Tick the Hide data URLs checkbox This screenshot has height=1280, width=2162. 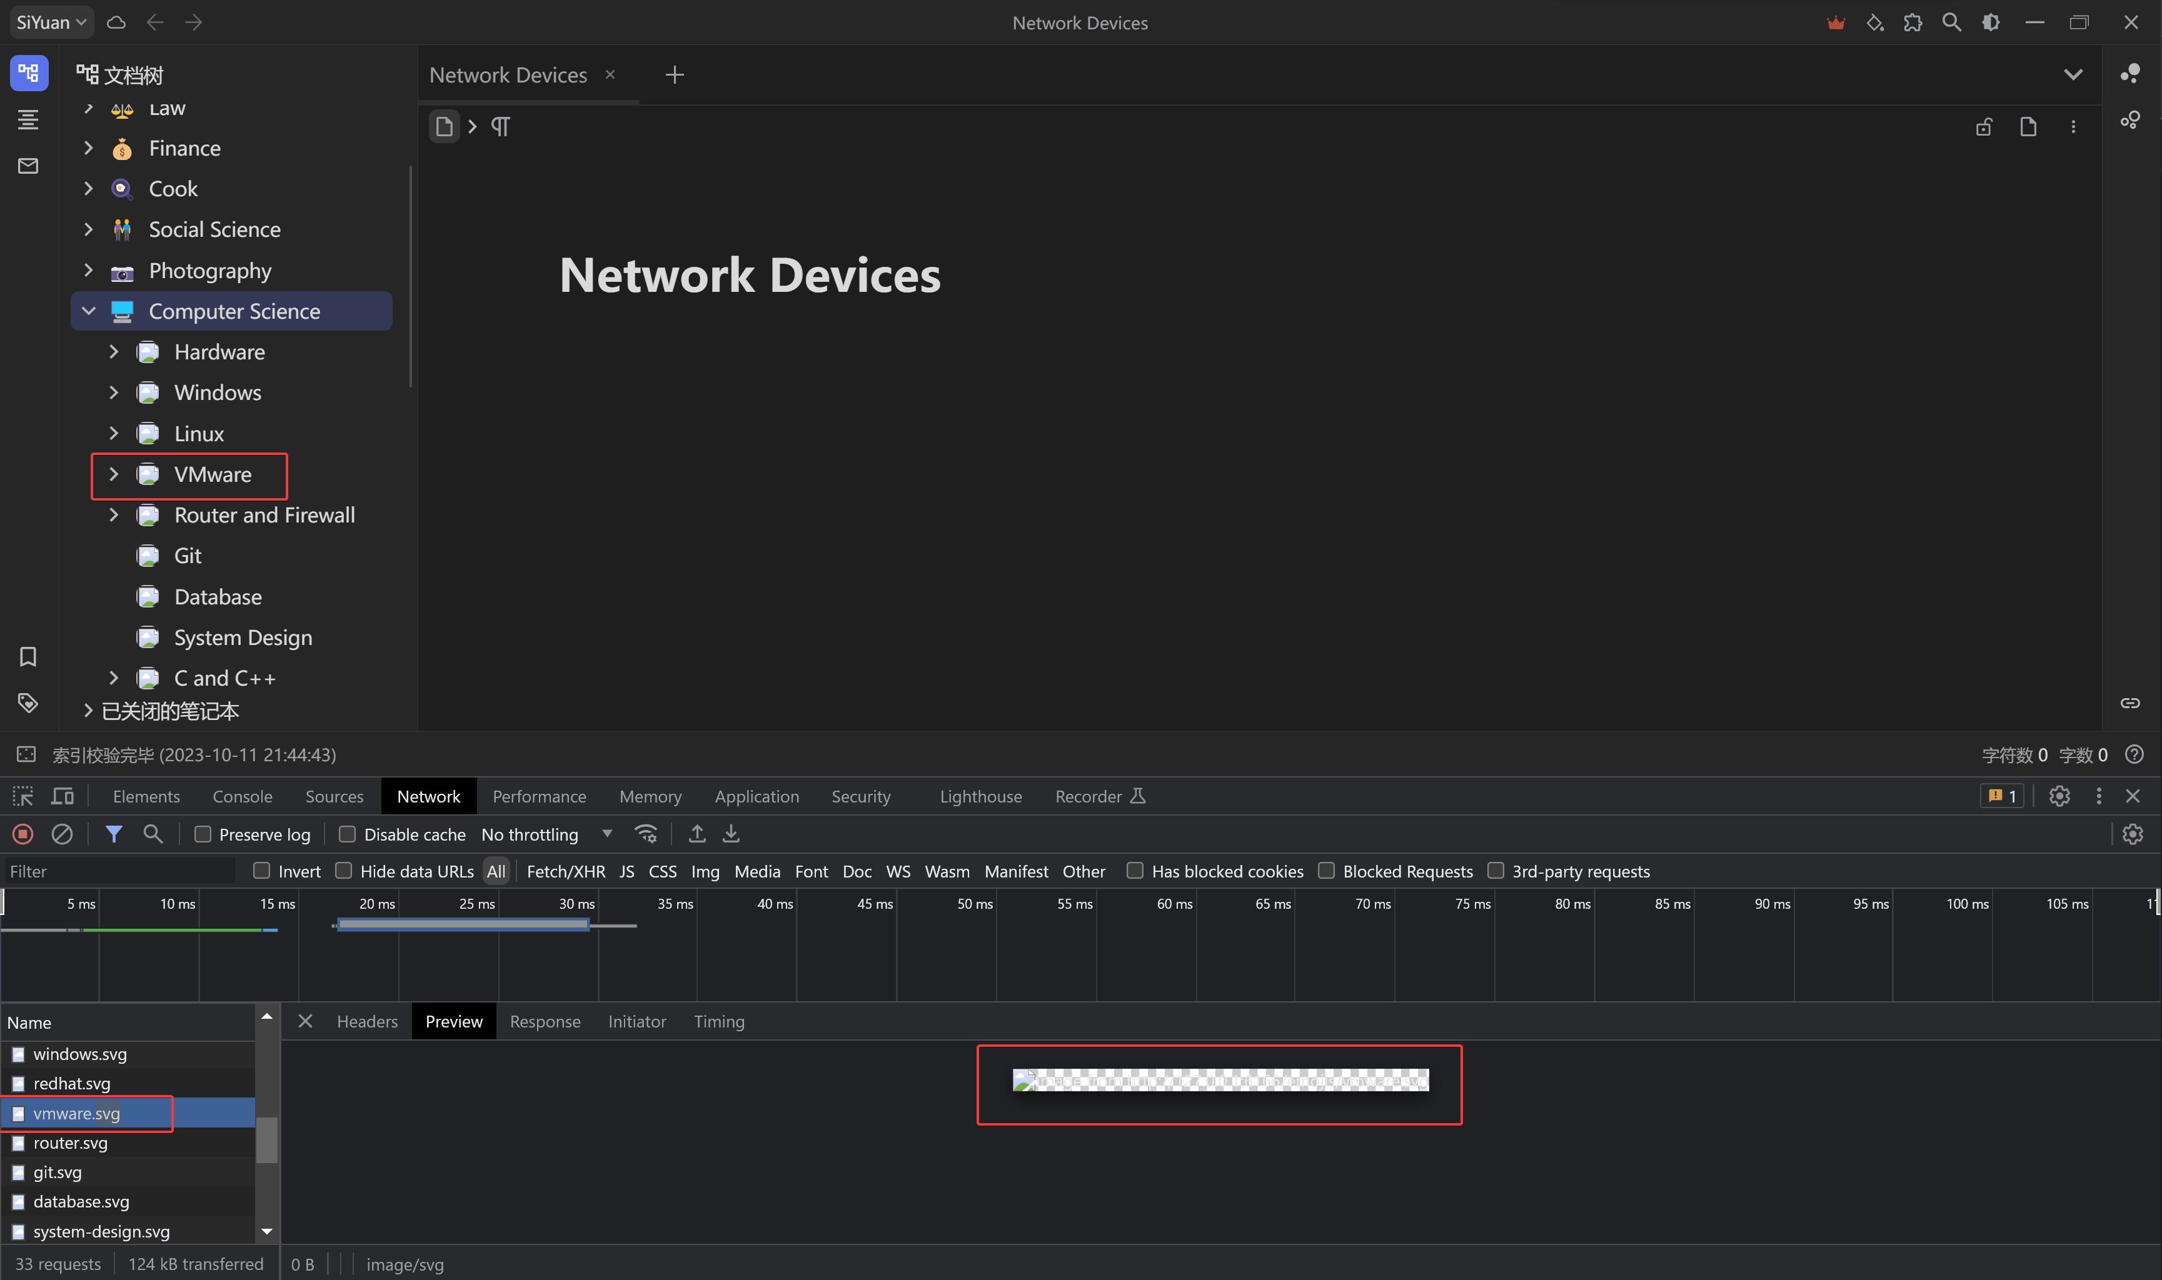(343, 871)
